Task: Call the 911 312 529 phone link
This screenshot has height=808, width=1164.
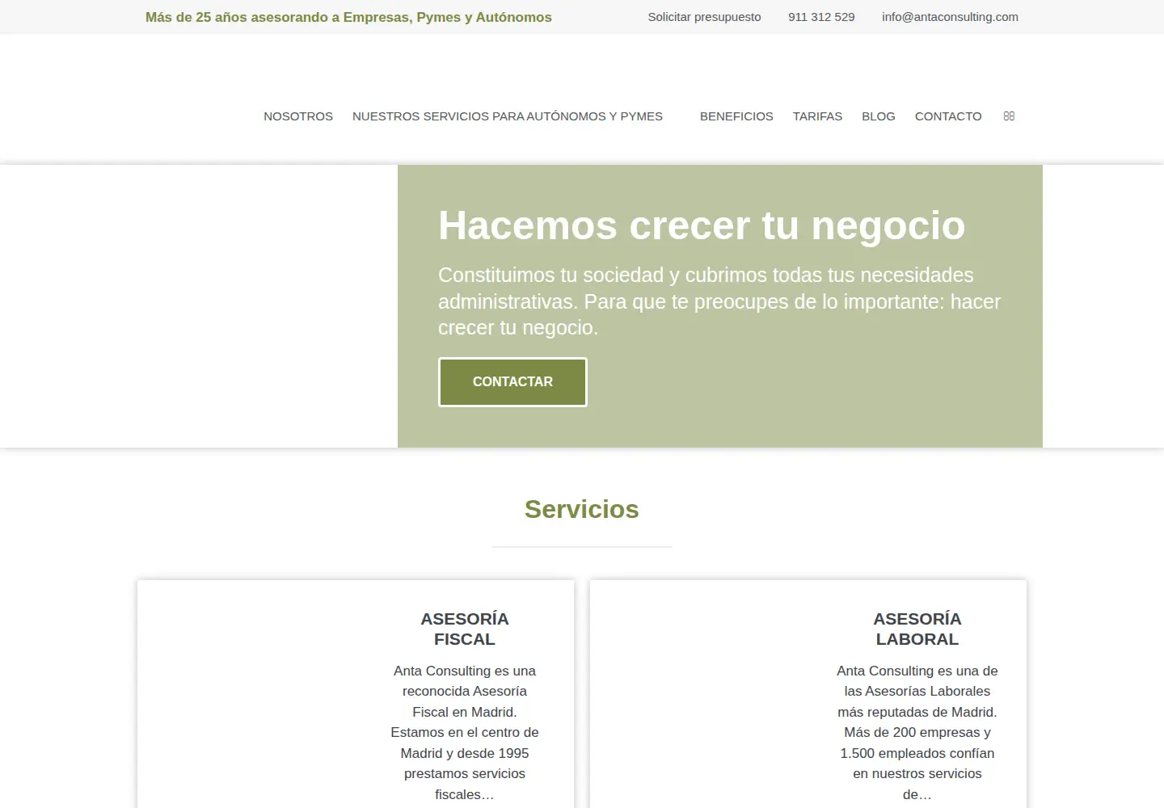Action: (821, 17)
